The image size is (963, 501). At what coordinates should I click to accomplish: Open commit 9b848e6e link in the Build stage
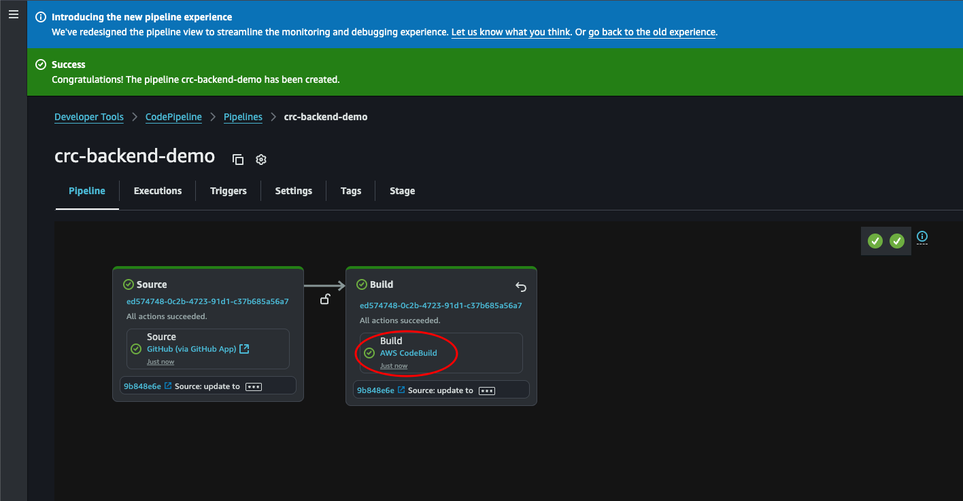[x=375, y=390]
